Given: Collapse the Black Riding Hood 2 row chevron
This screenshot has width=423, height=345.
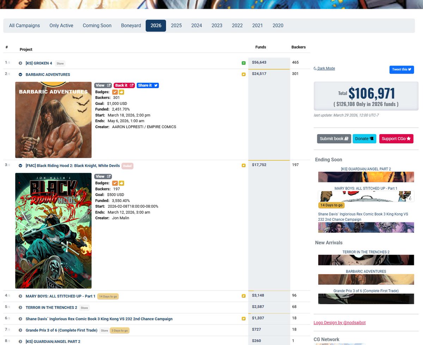Looking at the screenshot, I should pyautogui.click(x=20, y=166).
